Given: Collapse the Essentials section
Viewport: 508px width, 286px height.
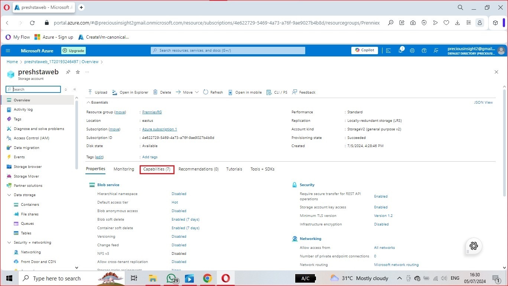Looking at the screenshot, I should [x=97, y=102].
